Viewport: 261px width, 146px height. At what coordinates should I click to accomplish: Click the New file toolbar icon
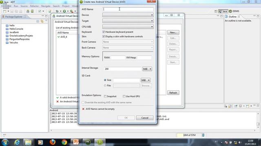pos(5,11)
